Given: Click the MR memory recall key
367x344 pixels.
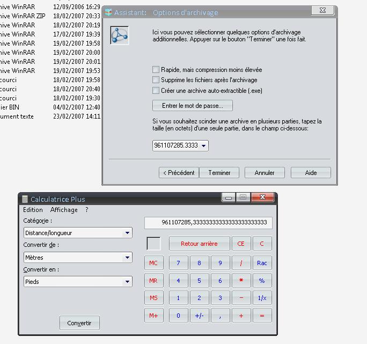Looking at the screenshot, I should click(154, 281).
